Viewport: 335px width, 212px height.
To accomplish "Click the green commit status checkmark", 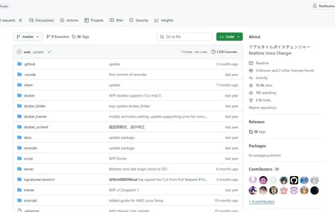I will point(49,52).
